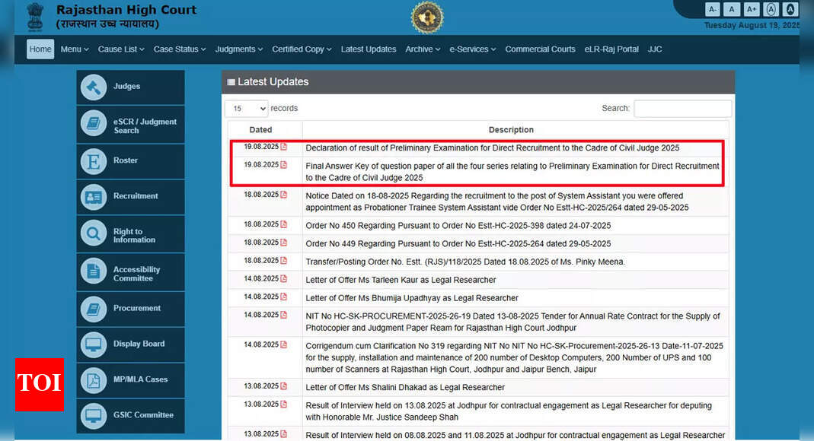
Task: Open the MP/MLA Cases sidebar link
Action: click(x=130, y=380)
